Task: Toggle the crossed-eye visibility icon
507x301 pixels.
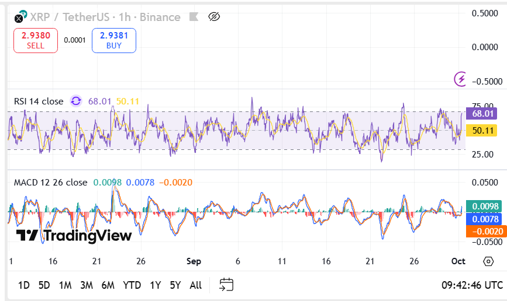Action: click(214, 17)
